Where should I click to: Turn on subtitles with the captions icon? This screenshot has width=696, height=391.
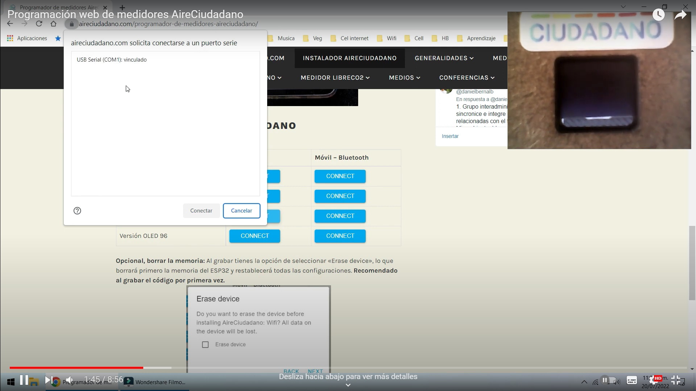(x=632, y=380)
